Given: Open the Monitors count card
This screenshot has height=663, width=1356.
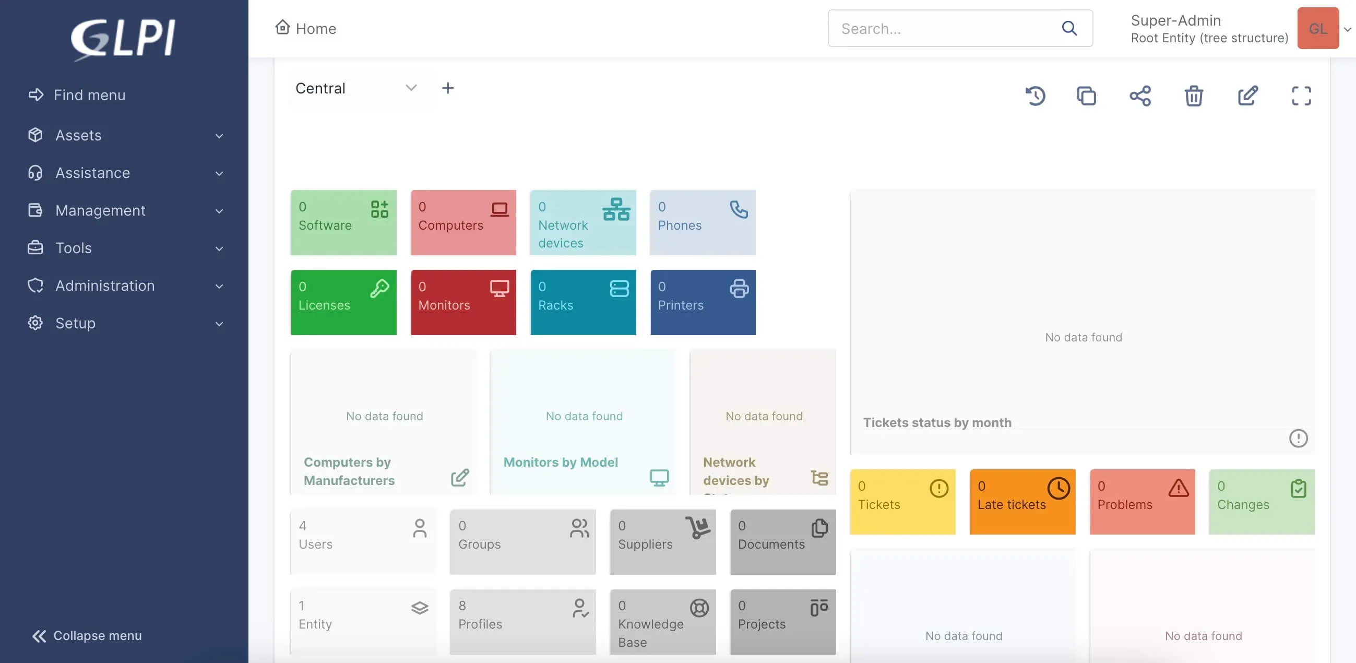Looking at the screenshot, I should point(463,302).
